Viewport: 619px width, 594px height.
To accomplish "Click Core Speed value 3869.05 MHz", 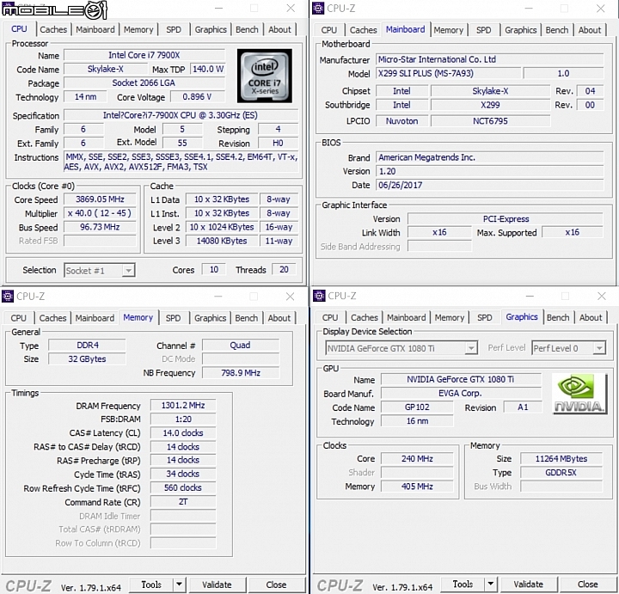I will coord(100,199).
